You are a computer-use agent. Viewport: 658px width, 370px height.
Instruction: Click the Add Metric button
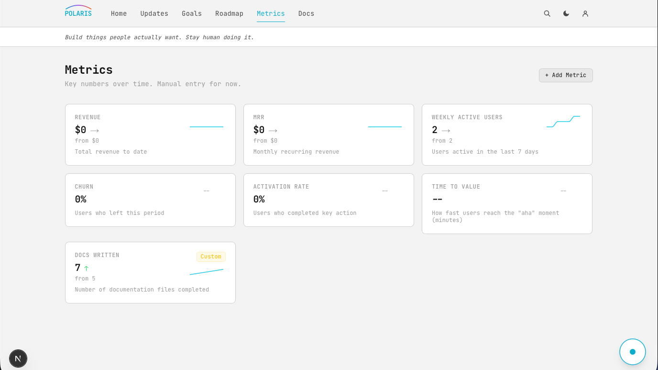pos(566,75)
